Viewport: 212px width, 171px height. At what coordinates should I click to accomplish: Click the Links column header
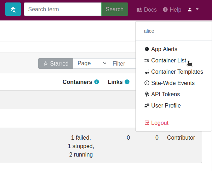click(x=115, y=82)
